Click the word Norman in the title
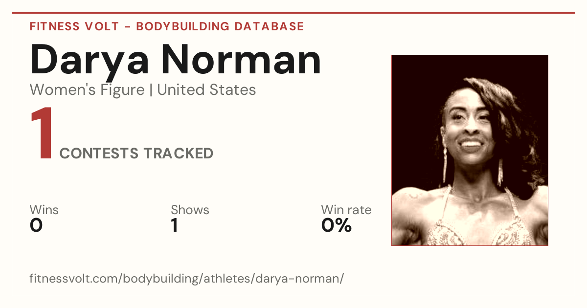 coord(242,60)
